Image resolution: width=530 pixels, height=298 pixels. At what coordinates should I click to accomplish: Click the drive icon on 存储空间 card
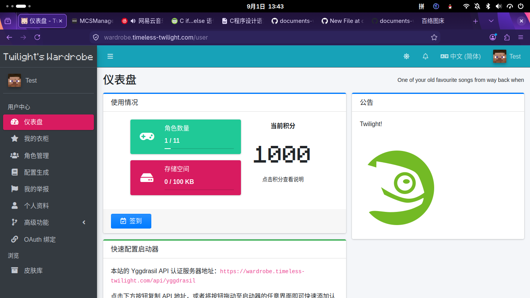pyautogui.click(x=147, y=178)
